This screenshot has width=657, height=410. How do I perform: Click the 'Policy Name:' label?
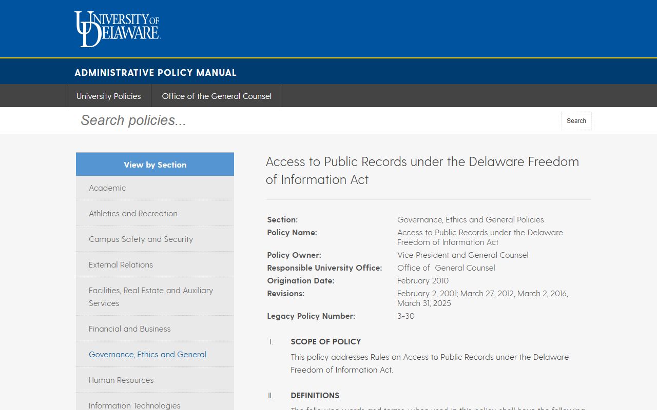(292, 232)
